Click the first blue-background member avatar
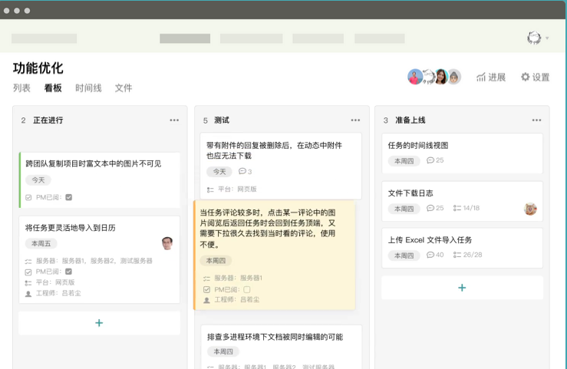Viewport: 567px width, 369px height. (415, 77)
